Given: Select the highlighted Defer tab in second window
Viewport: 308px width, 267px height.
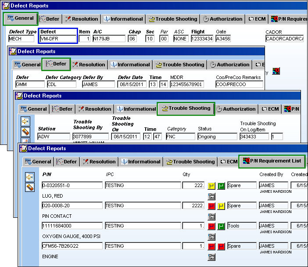Looking at the screenshot, I should 56,64.
